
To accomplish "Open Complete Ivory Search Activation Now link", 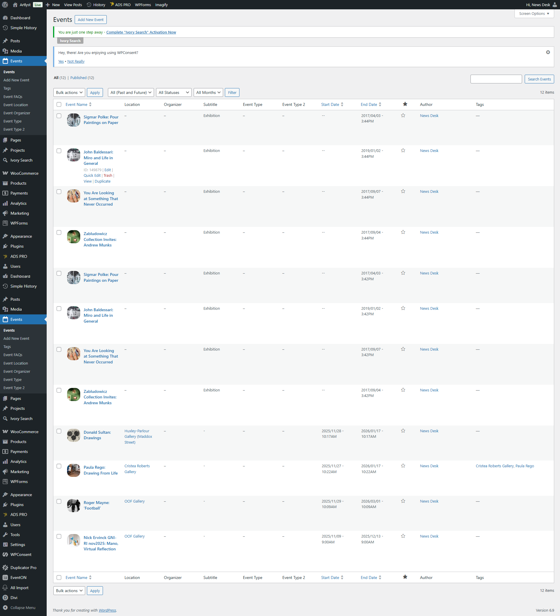I will [x=141, y=32].
